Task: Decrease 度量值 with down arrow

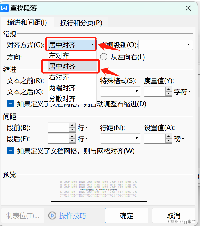Action: coord(168,94)
